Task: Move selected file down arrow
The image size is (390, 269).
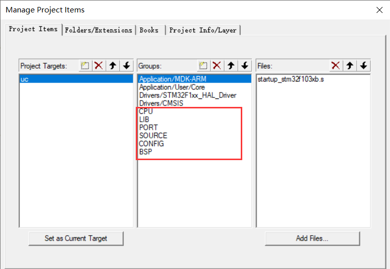Action: click(x=364, y=66)
